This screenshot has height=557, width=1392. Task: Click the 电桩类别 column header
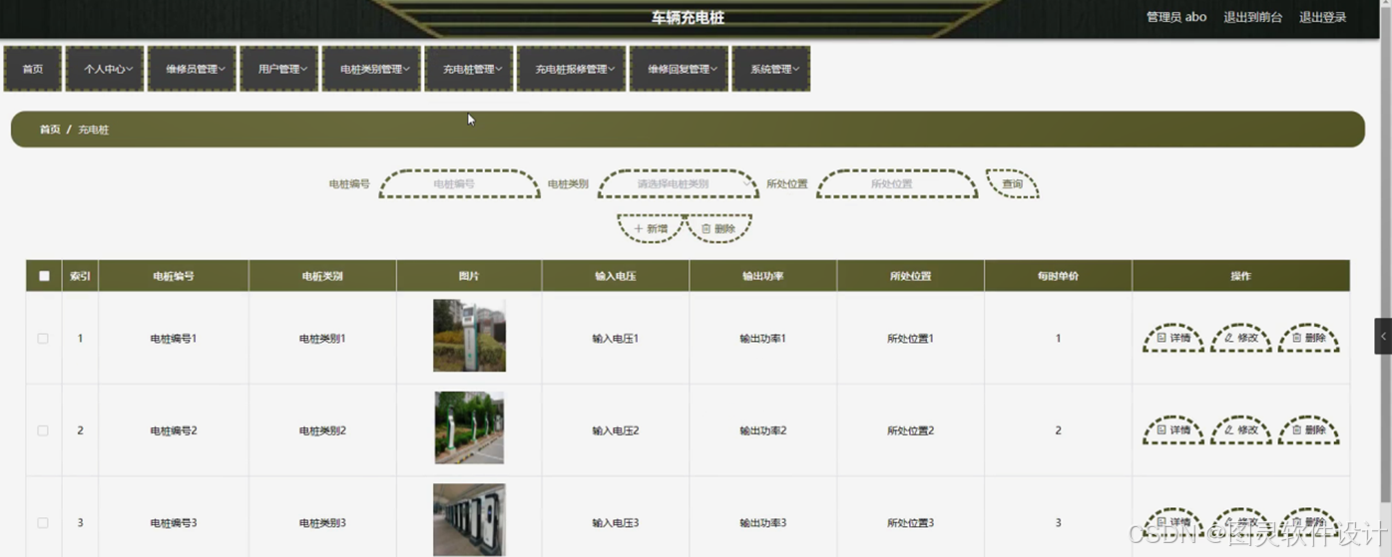click(322, 276)
